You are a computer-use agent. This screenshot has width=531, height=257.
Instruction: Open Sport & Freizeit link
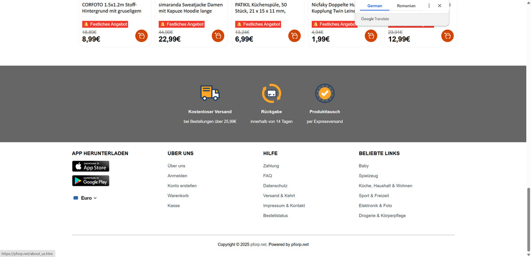pyautogui.click(x=374, y=196)
